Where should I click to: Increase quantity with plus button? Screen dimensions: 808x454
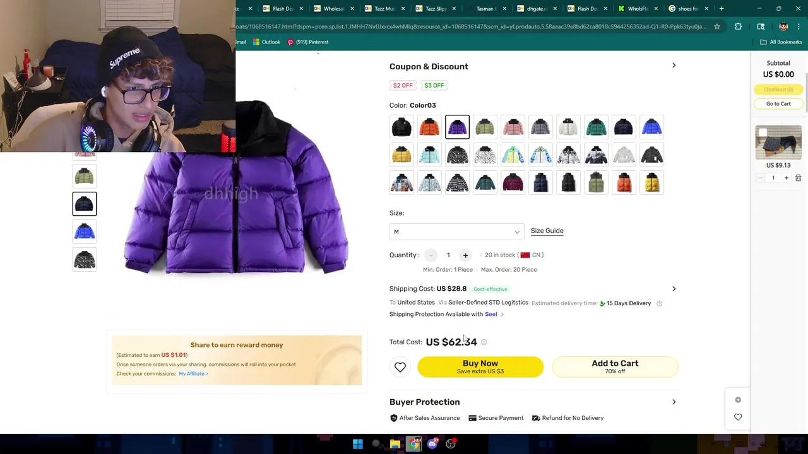465,255
